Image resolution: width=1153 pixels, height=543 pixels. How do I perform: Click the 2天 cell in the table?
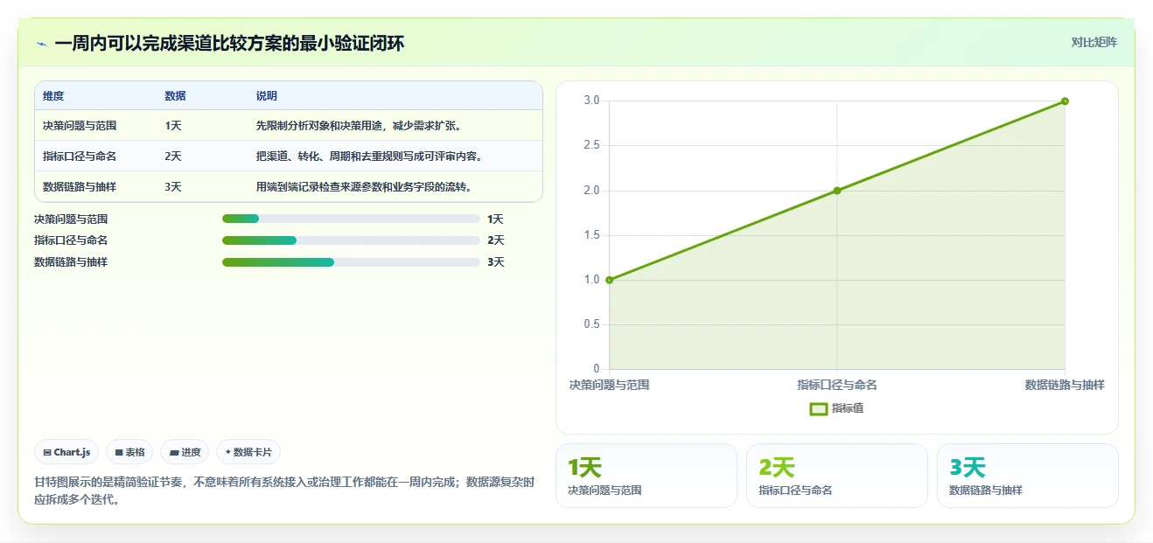pyautogui.click(x=173, y=157)
